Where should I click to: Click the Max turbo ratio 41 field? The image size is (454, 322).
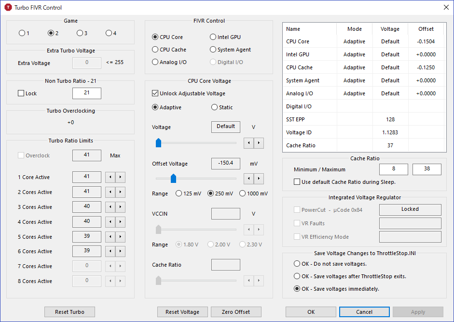coord(86,155)
